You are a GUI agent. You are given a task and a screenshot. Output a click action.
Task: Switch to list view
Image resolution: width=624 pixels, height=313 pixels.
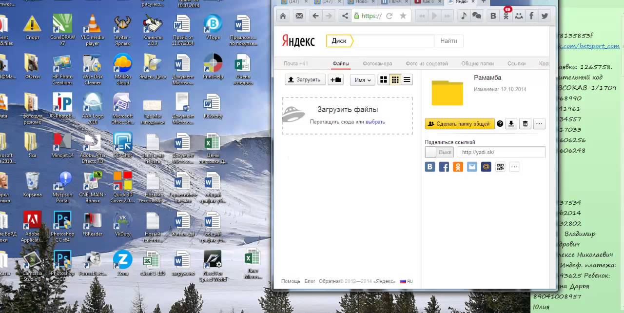click(407, 79)
